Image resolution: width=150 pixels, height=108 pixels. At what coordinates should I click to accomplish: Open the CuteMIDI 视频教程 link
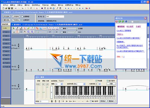124,31
